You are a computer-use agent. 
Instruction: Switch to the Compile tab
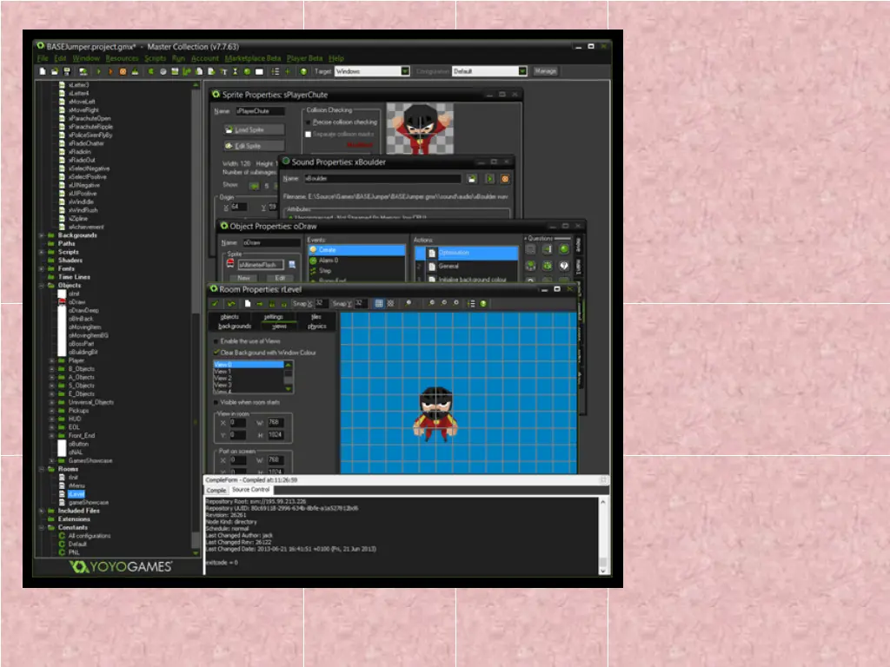pos(216,490)
